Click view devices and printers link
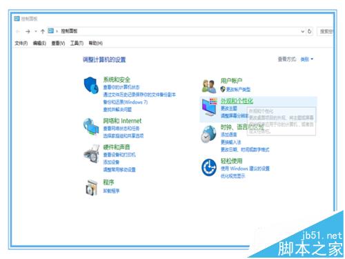 119,155
